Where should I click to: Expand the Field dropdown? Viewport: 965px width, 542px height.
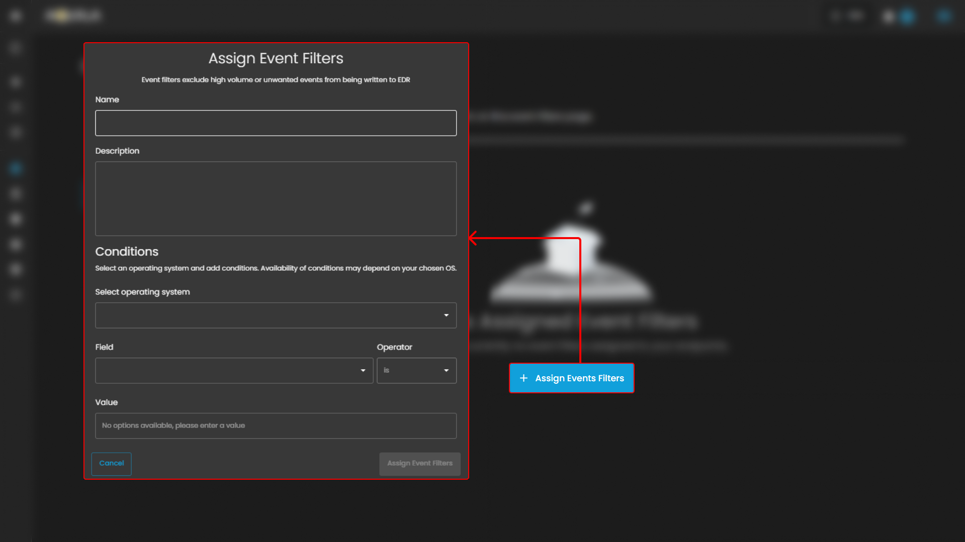click(234, 371)
